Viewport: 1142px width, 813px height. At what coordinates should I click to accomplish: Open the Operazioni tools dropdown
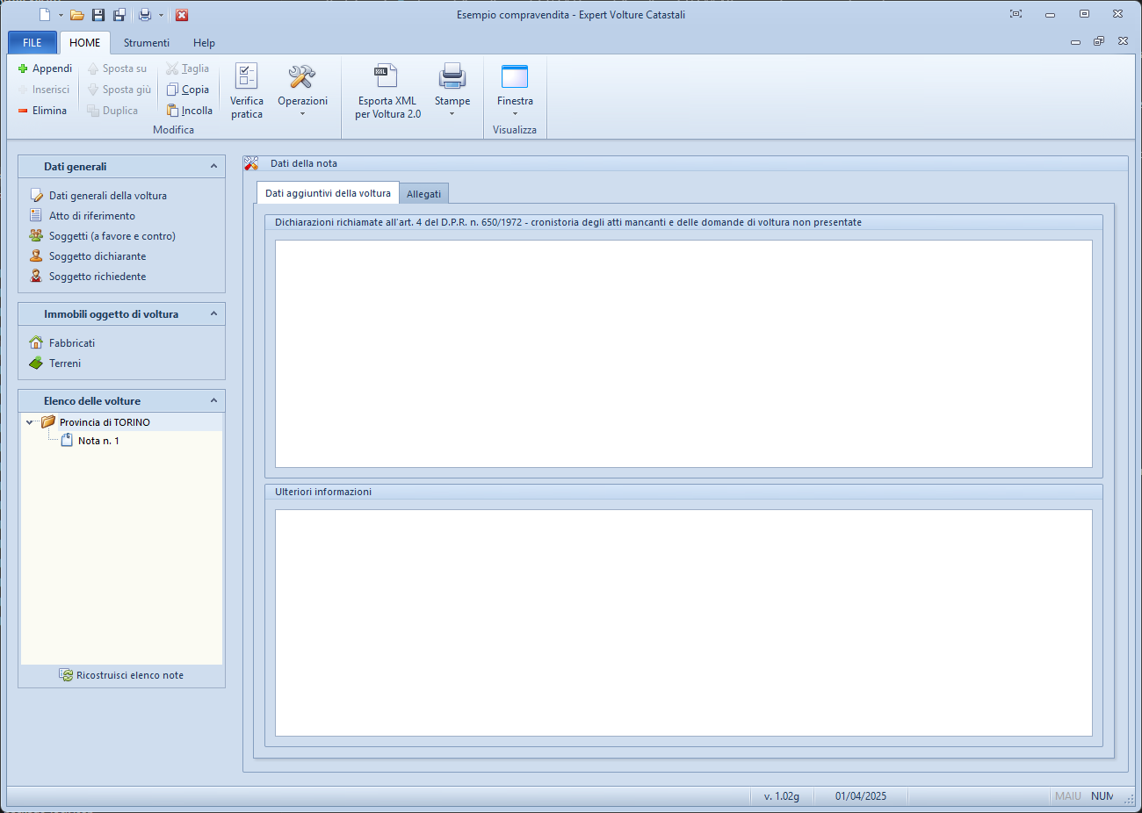coord(302,90)
